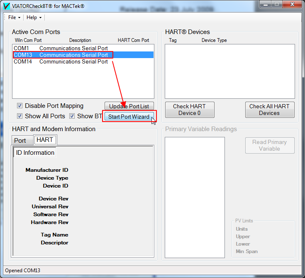Open the File menu

(14, 17)
